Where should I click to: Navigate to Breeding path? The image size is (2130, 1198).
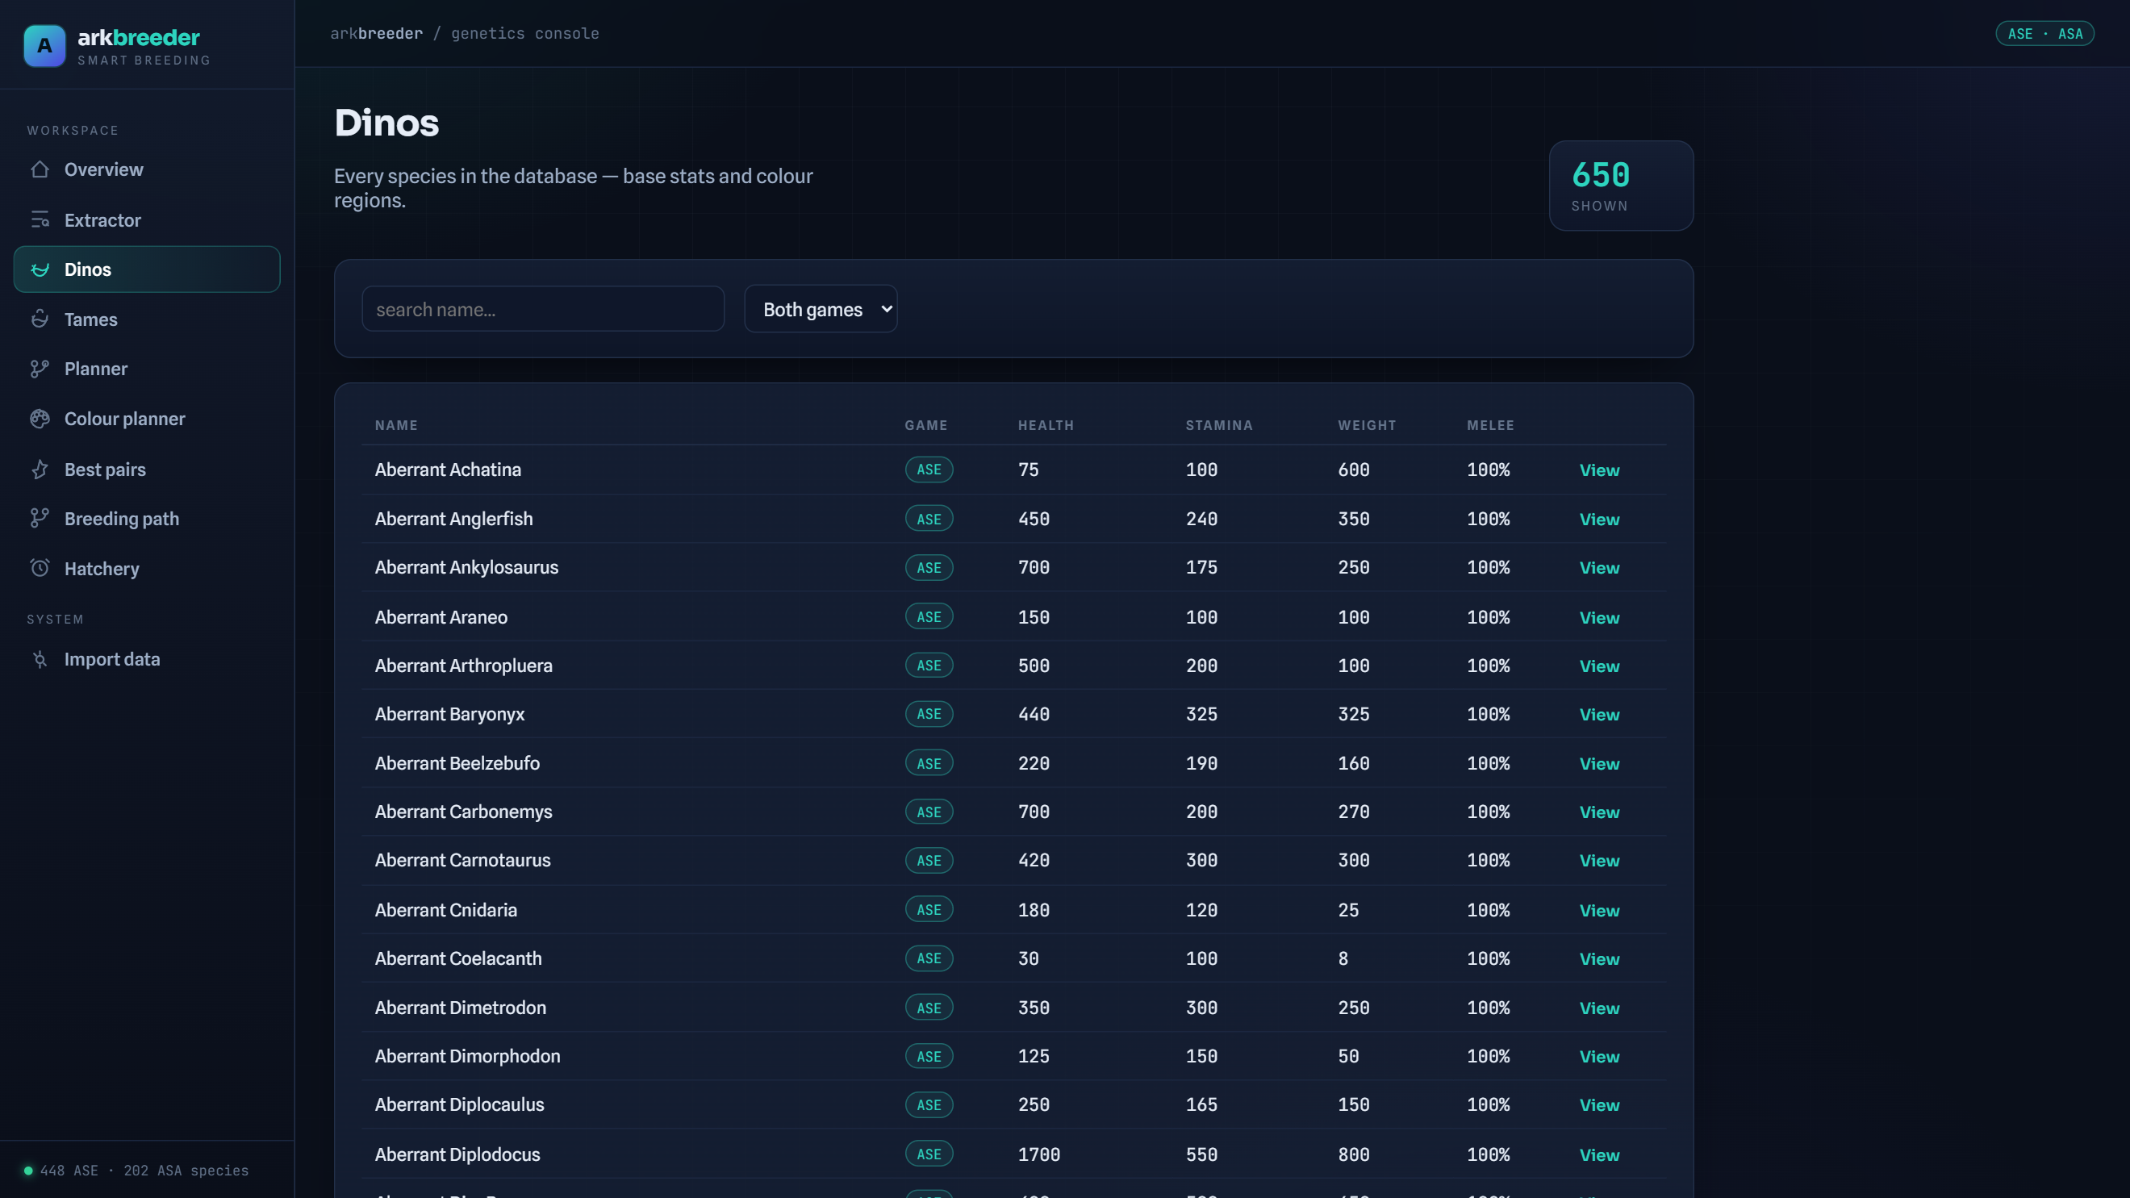point(146,519)
